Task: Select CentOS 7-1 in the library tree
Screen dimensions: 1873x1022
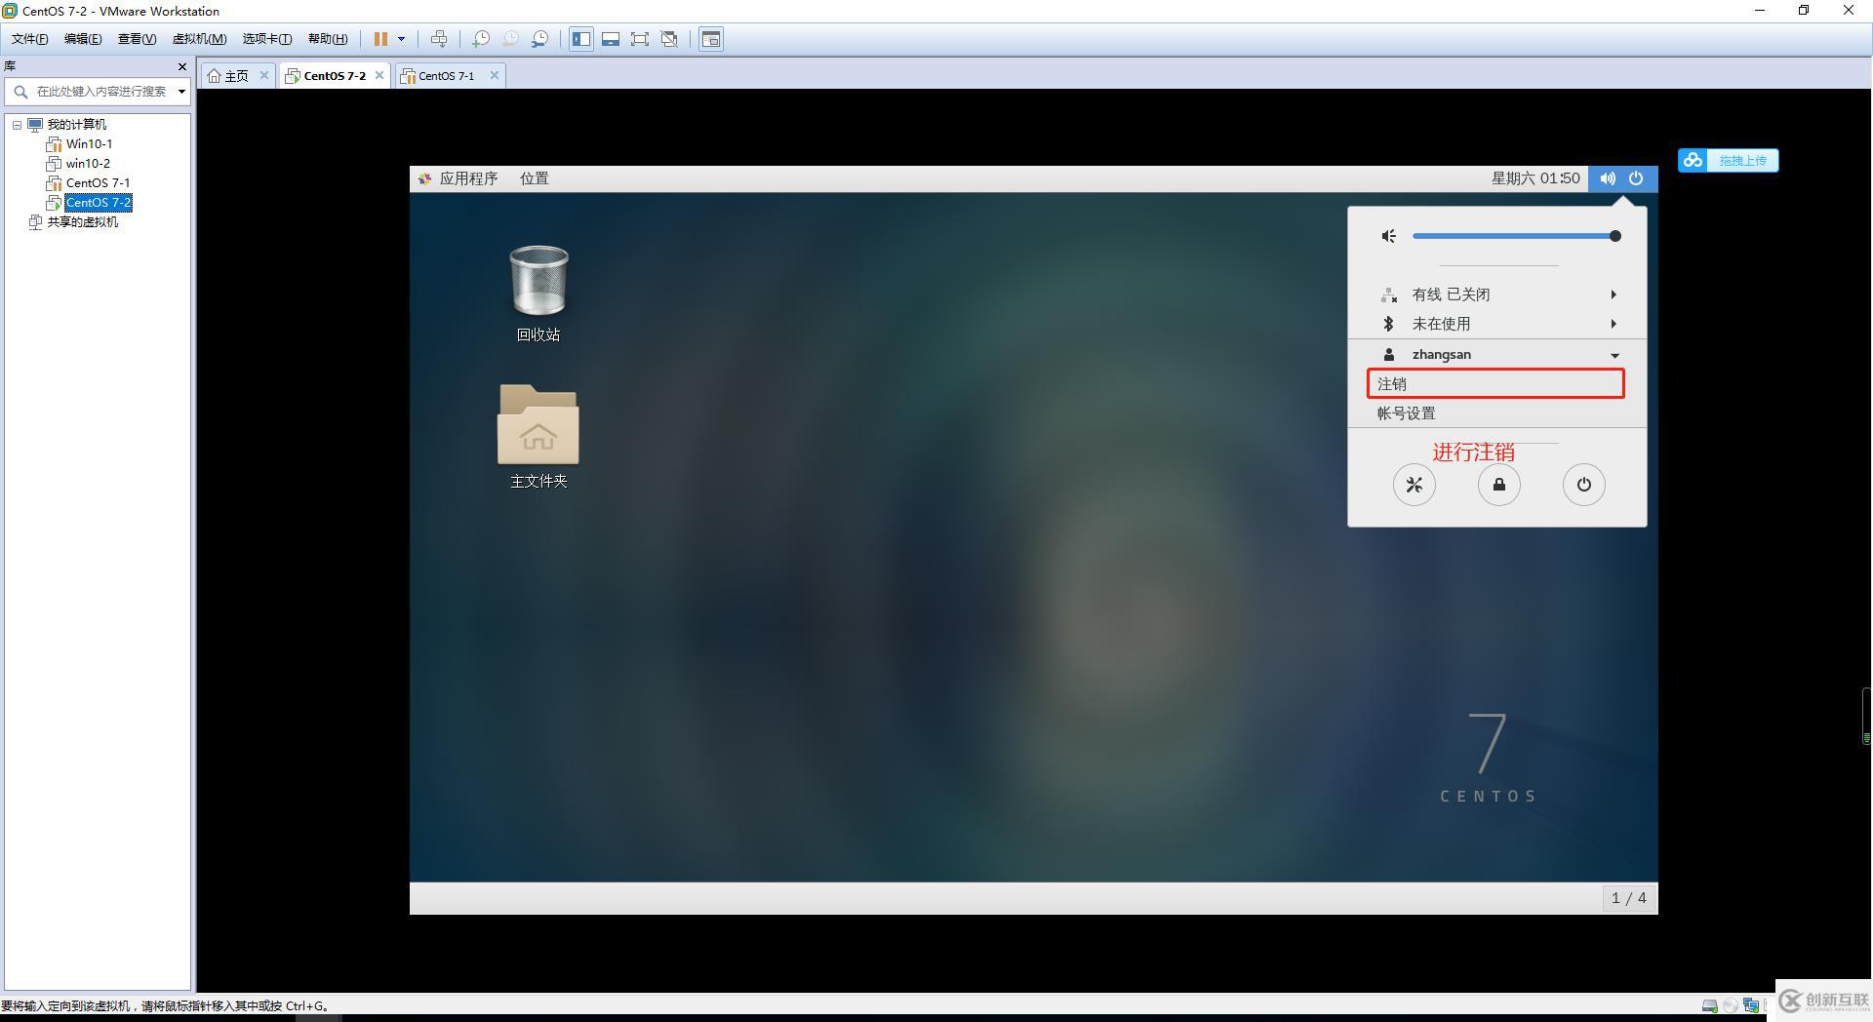Action: pyautogui.click(x=98, y=183)
